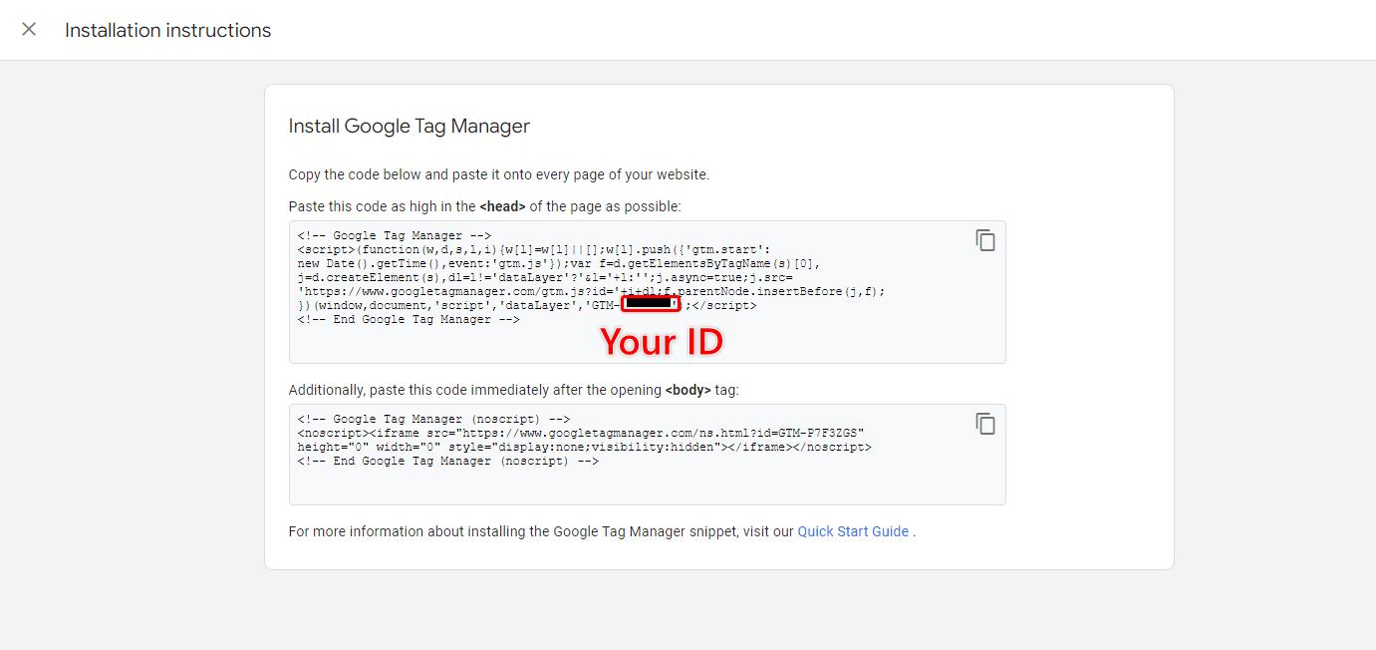The height and width of the screenshot is (650, 1376).
Task: Click the 'Copy the code below' instruction
Action: coord(499,174)
